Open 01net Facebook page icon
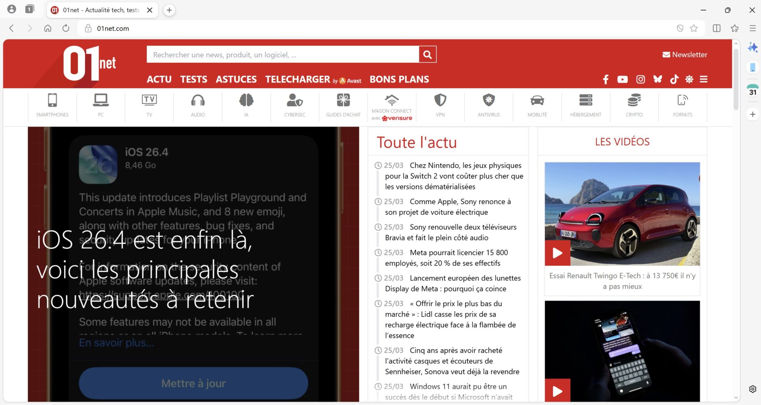761x405 pixels. pyautogui.click(x=606, y=79)
